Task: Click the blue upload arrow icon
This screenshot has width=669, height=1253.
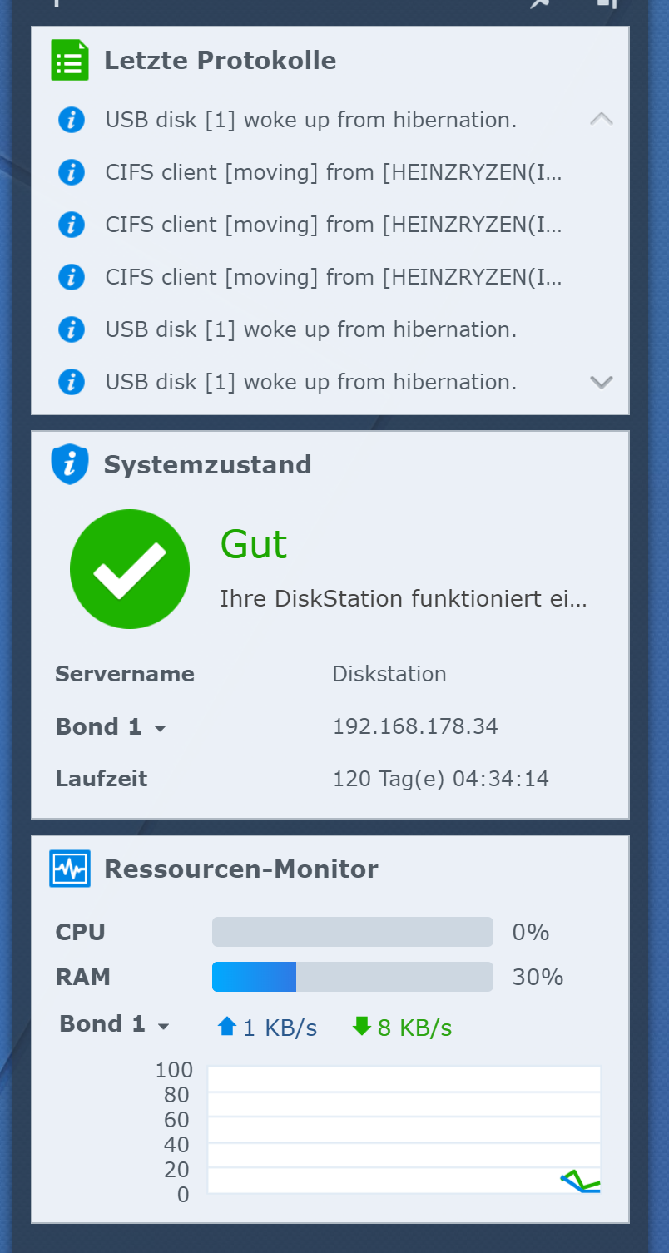Action: (x=226, y=1027)
